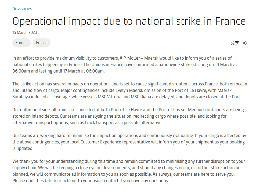Click the article headline about the national strike
Screen dimensions: 260x191
(x=129, y=21)
